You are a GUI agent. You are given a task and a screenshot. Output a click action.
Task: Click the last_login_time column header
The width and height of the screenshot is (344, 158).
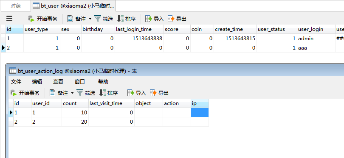(139, 29)
